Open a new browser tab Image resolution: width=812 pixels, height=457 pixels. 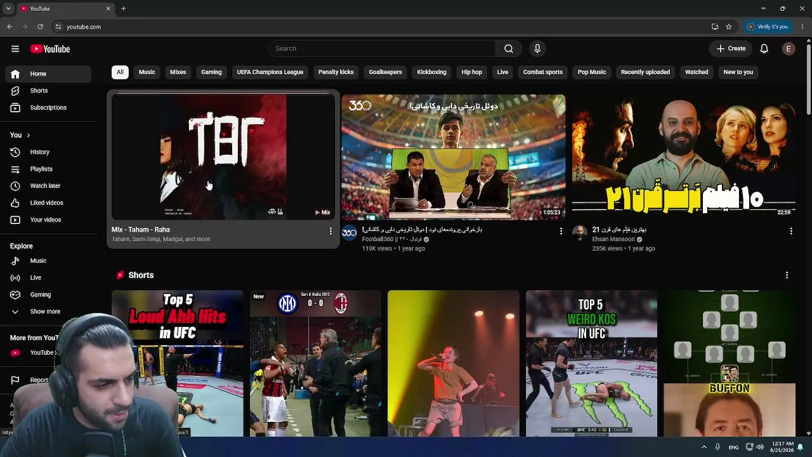pyautogui.click(x=124, y=9)
